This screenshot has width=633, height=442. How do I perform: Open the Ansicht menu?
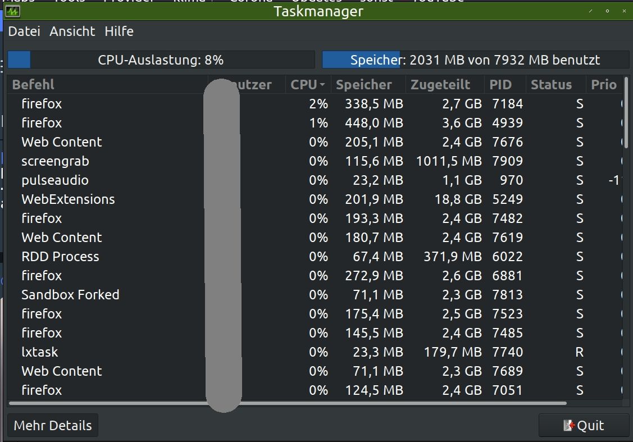click(72, 31)
